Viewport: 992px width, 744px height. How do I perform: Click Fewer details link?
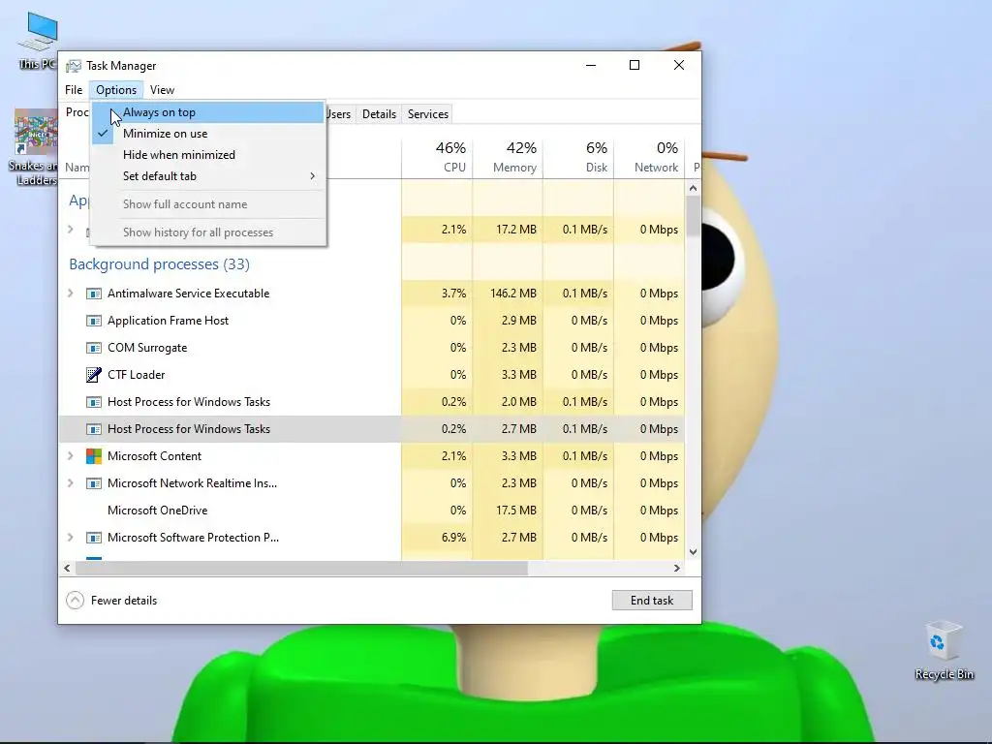click(124, 601)
